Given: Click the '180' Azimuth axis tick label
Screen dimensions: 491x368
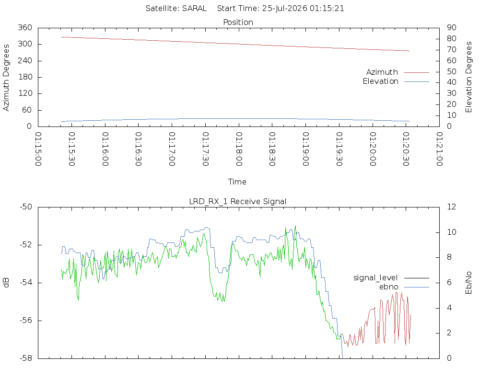Looking at the screenshot, I should click(x=25, y=77).
